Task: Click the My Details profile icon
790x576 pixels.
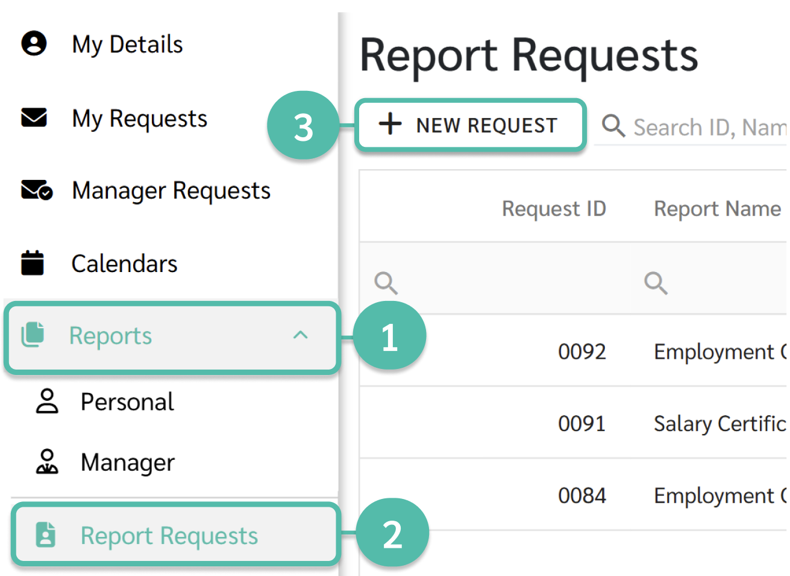Action: [34, 43]
